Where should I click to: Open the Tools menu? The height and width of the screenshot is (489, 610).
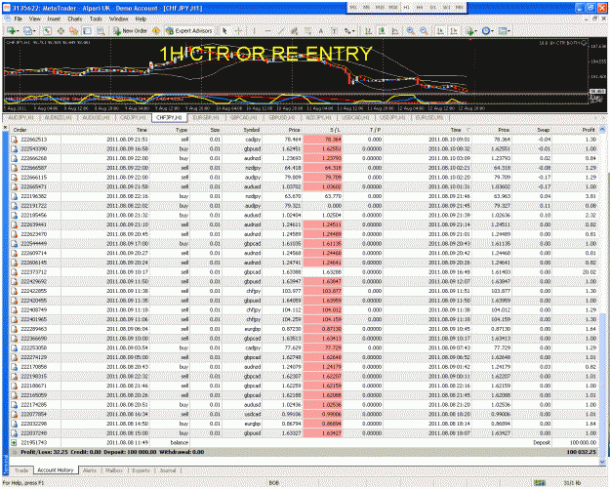click(96, 19)
